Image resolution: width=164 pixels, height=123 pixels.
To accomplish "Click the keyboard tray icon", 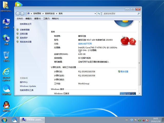I will click(x=127, y=120).
